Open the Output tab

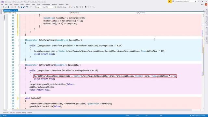tap(30, 113)
